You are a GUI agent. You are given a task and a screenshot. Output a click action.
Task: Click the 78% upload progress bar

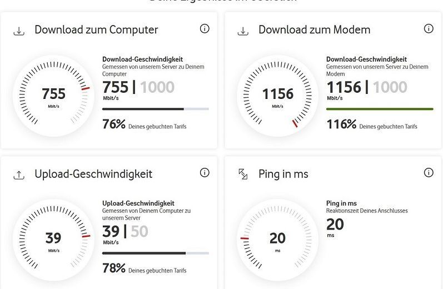156,253
